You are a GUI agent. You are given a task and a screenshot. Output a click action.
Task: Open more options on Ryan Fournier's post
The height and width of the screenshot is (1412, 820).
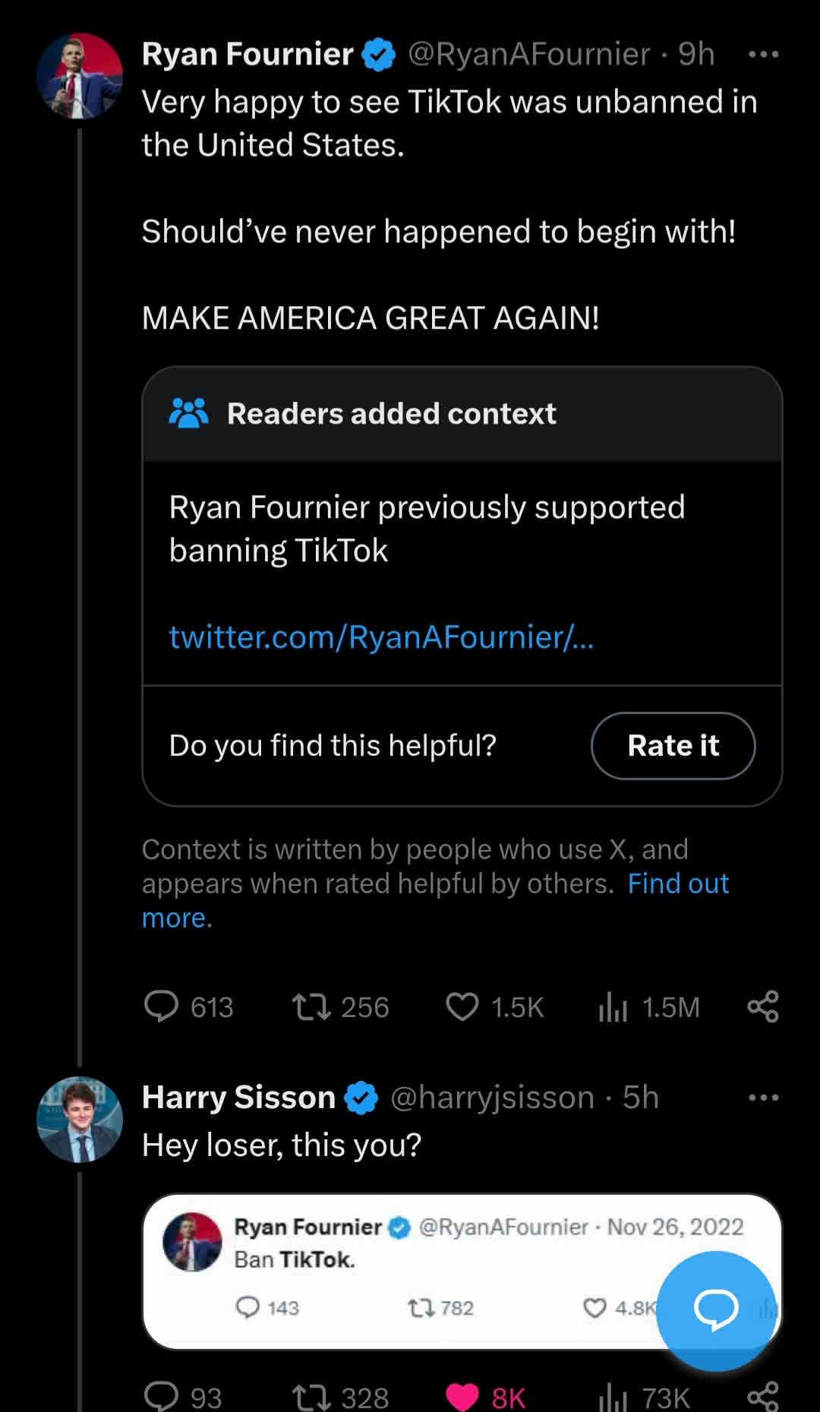point(763,55)
